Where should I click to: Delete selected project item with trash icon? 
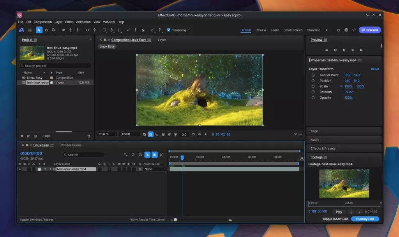click(x=89, y=136)
